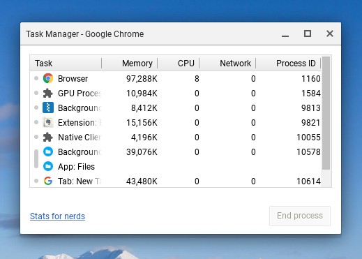The height and width of the screenshot is (259, 362).
Task: Select the blue zip archiver Background icon
Action: [x=48, y=108]
